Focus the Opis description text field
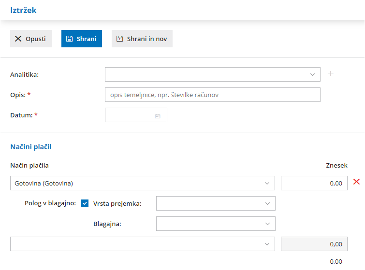Image resolution: width=365 pixels, height=270 pixels. [x=212, y=95]
